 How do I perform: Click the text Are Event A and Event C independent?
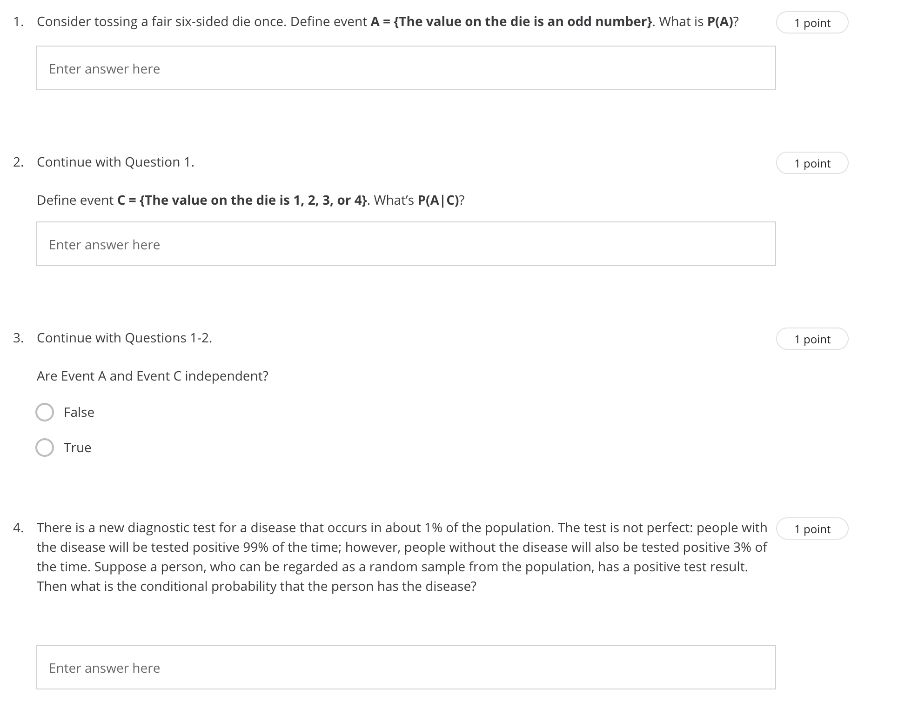coord(153,376)
